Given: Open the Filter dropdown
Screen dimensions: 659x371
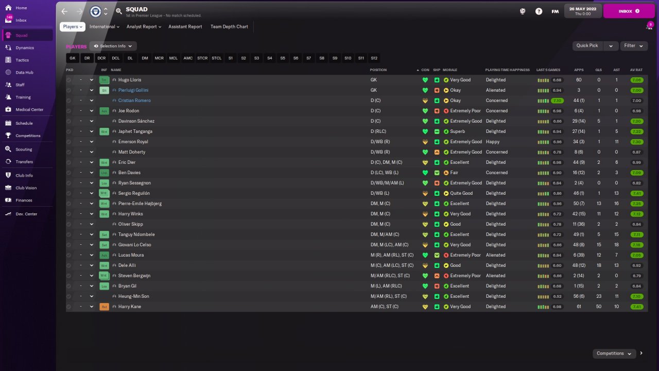Looking at the screenshot, I should tap(633, 46).
